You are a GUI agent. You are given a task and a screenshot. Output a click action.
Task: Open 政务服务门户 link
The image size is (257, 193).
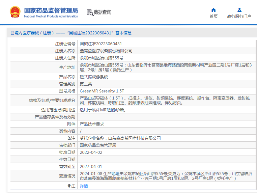click(x=239, y=17)
